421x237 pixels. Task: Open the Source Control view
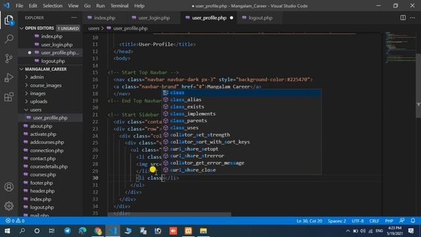pyautogui.click(x=9, y=59)
